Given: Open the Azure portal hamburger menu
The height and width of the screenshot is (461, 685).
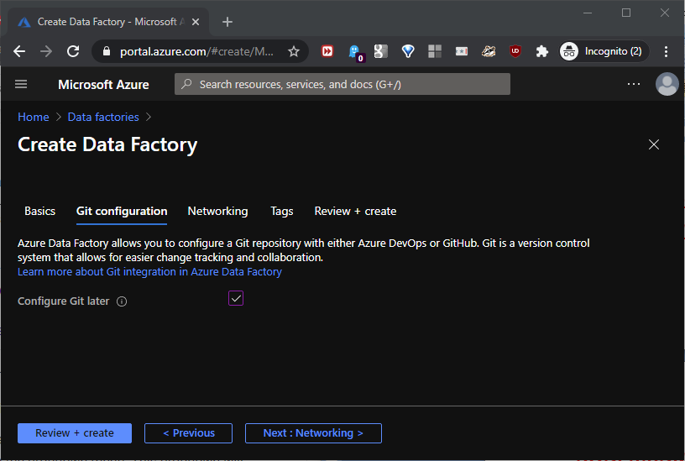Looking at the screenshot, I should pos(22,84).
